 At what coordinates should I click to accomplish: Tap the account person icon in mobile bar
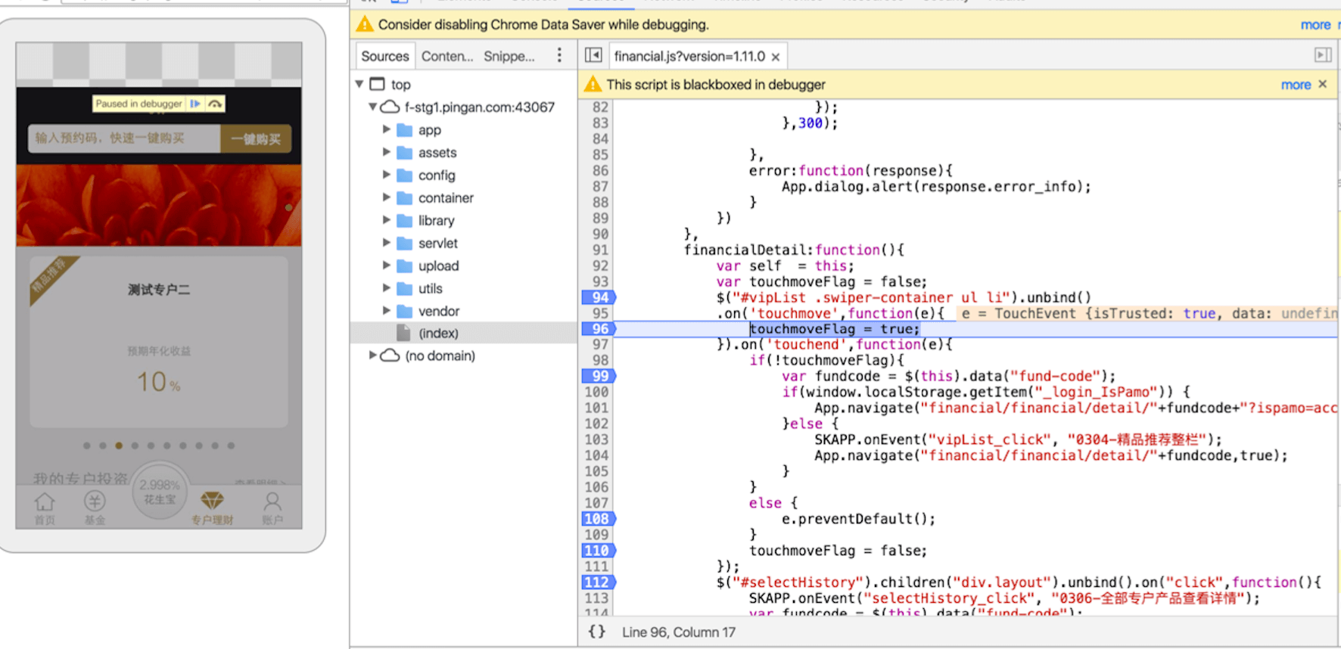pyautogui.click(x=272, y=501)
